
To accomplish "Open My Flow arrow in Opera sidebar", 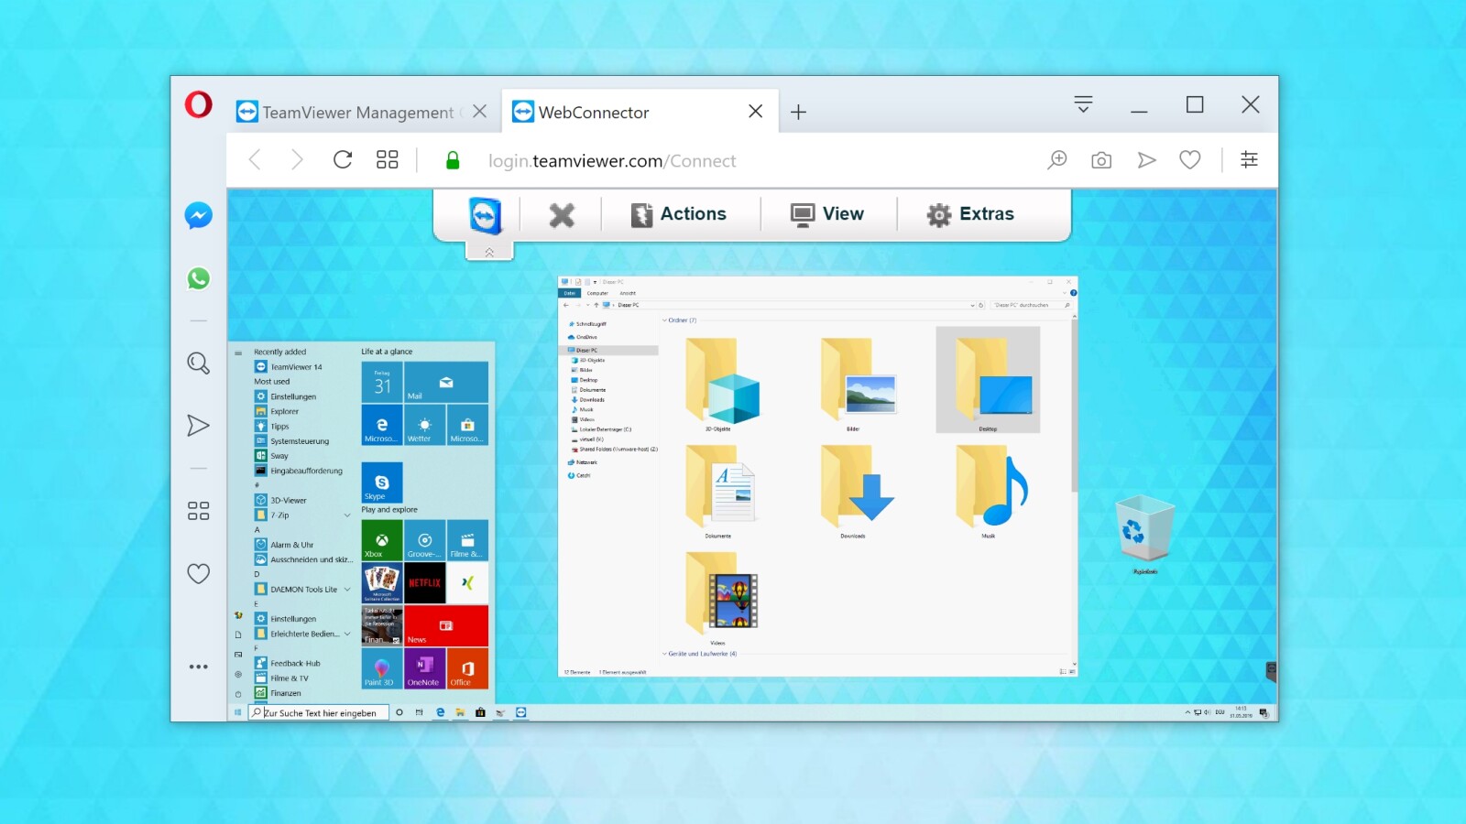I will [x=199, y=426].
